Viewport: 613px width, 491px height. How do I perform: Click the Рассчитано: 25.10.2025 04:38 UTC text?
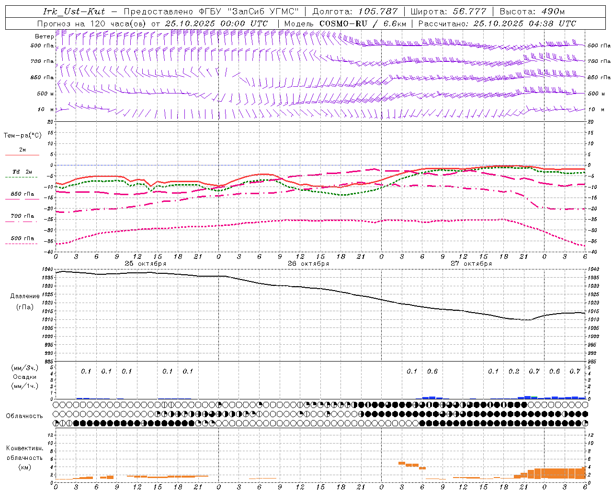(497, 23)
